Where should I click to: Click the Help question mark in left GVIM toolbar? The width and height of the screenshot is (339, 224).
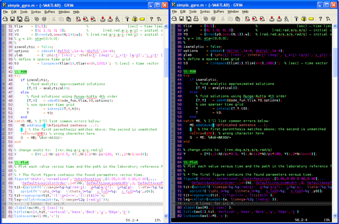[x=152, y=19]
